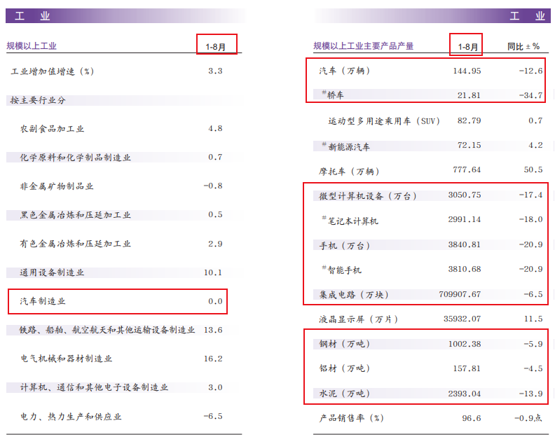Select the 按主要行业分 subheading
Viewport: 555px width, 437px height.
[38, 100]
